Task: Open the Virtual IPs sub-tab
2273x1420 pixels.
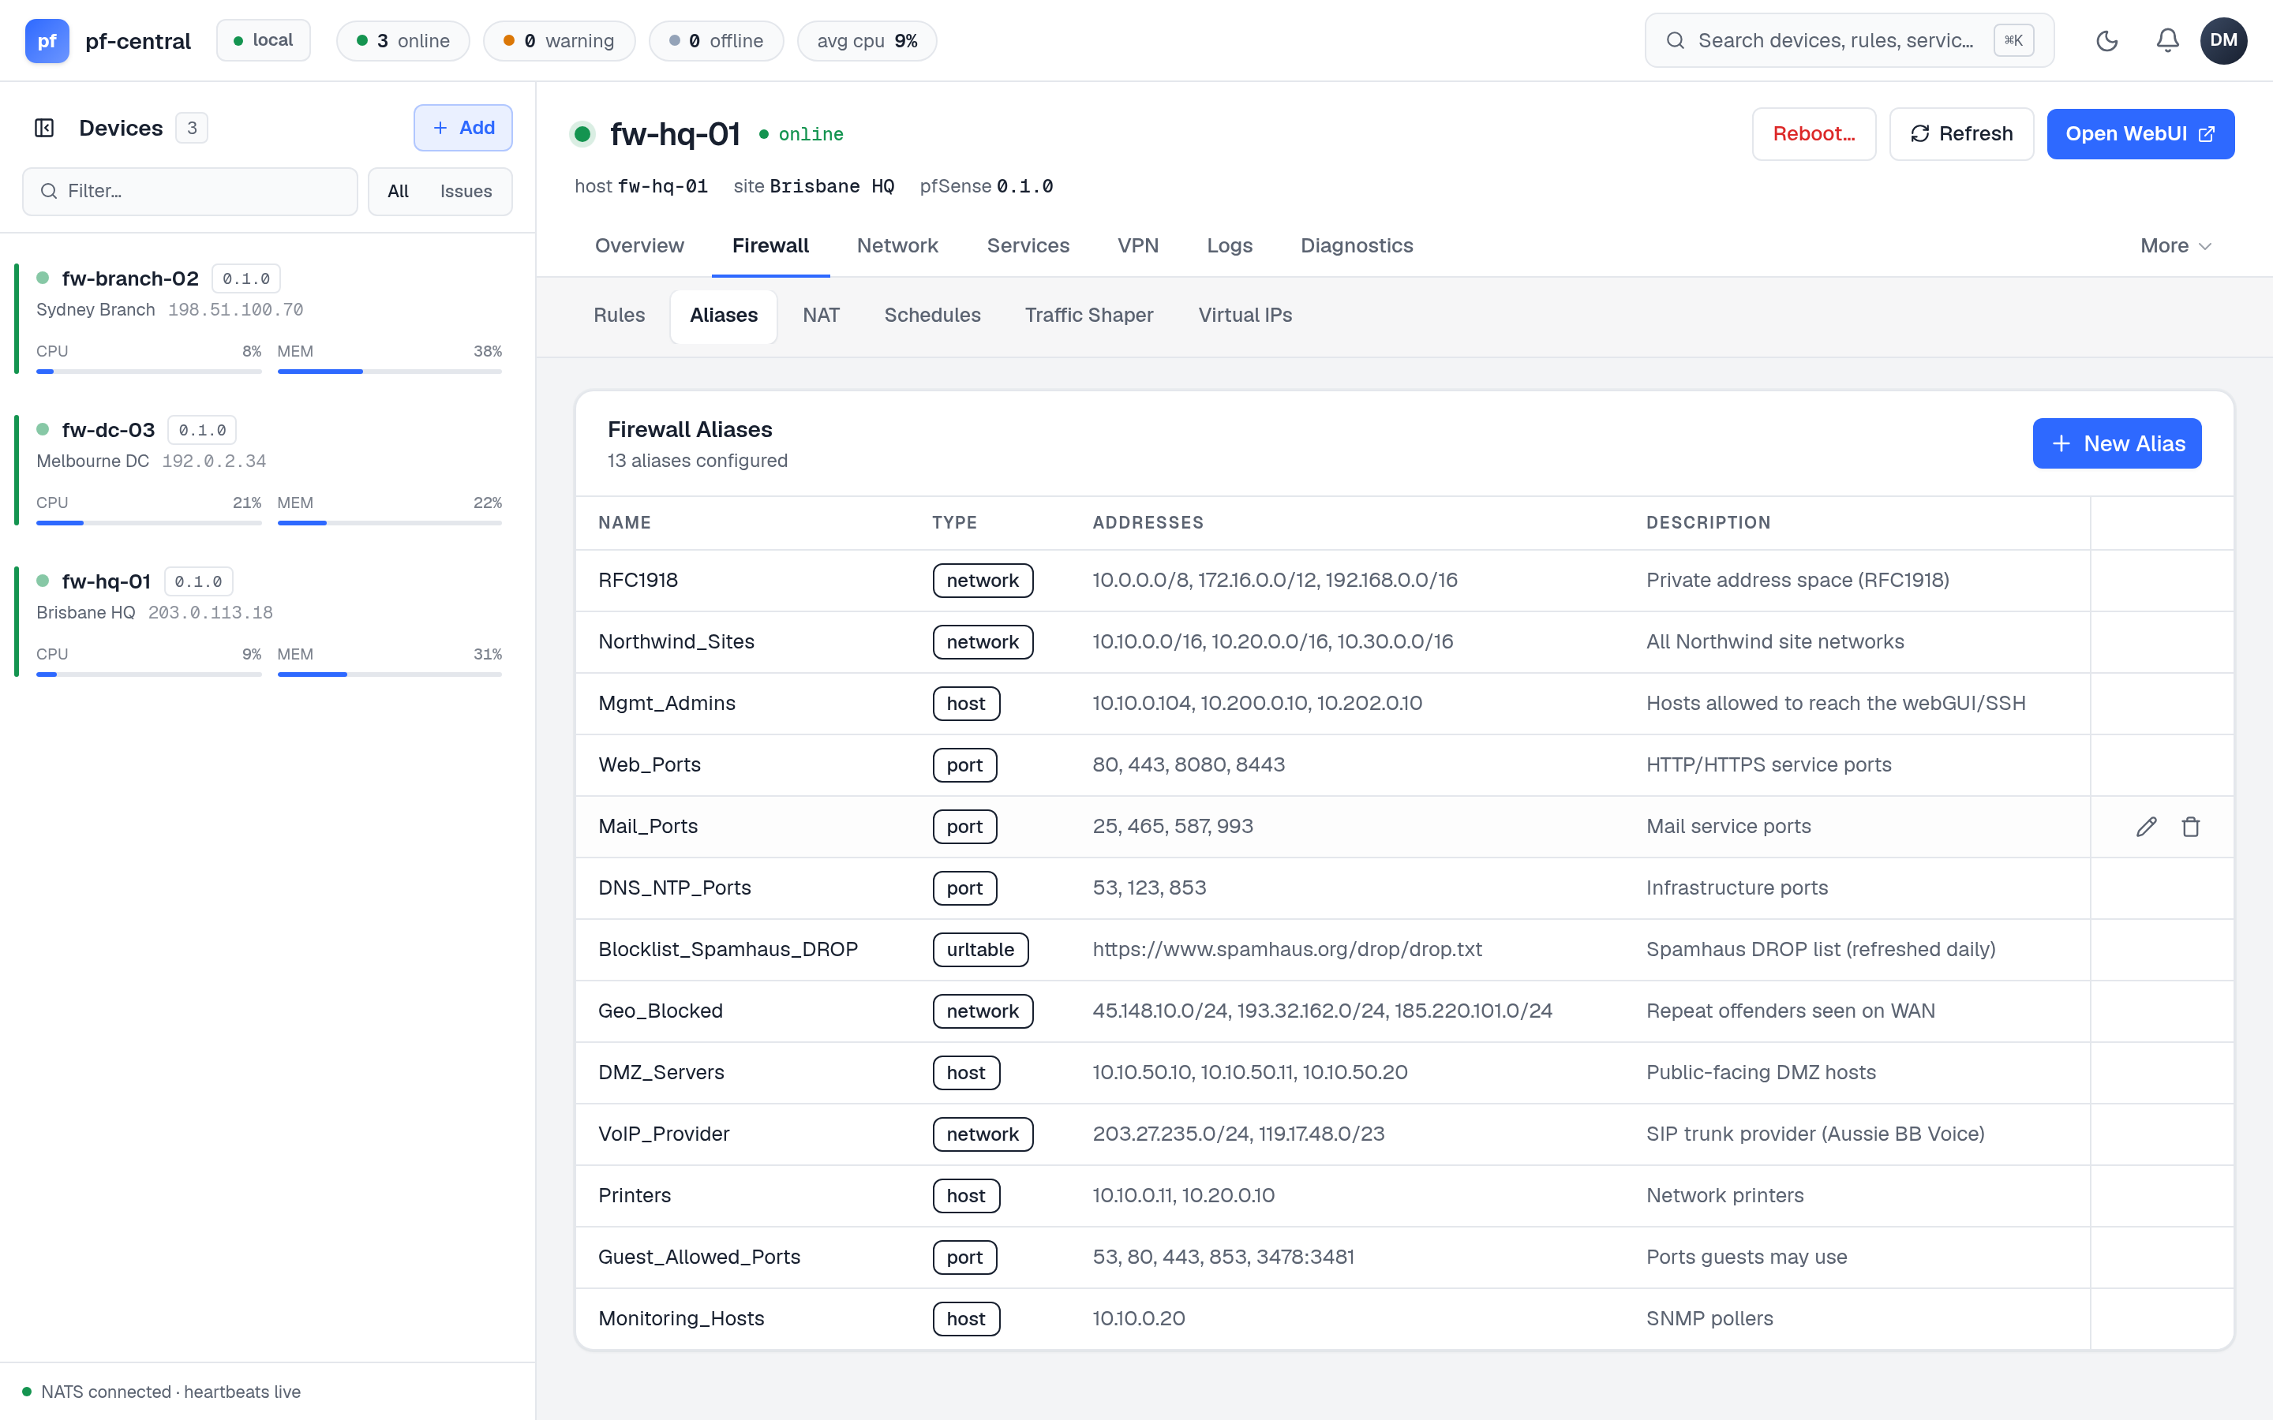Action: click(1245, 315)
